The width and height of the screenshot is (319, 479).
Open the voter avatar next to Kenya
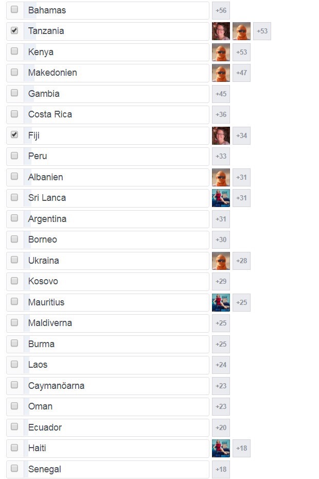click(221, 52)
